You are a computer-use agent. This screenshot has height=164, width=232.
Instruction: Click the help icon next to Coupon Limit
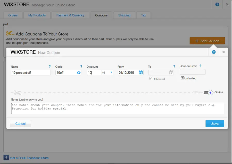200,66
